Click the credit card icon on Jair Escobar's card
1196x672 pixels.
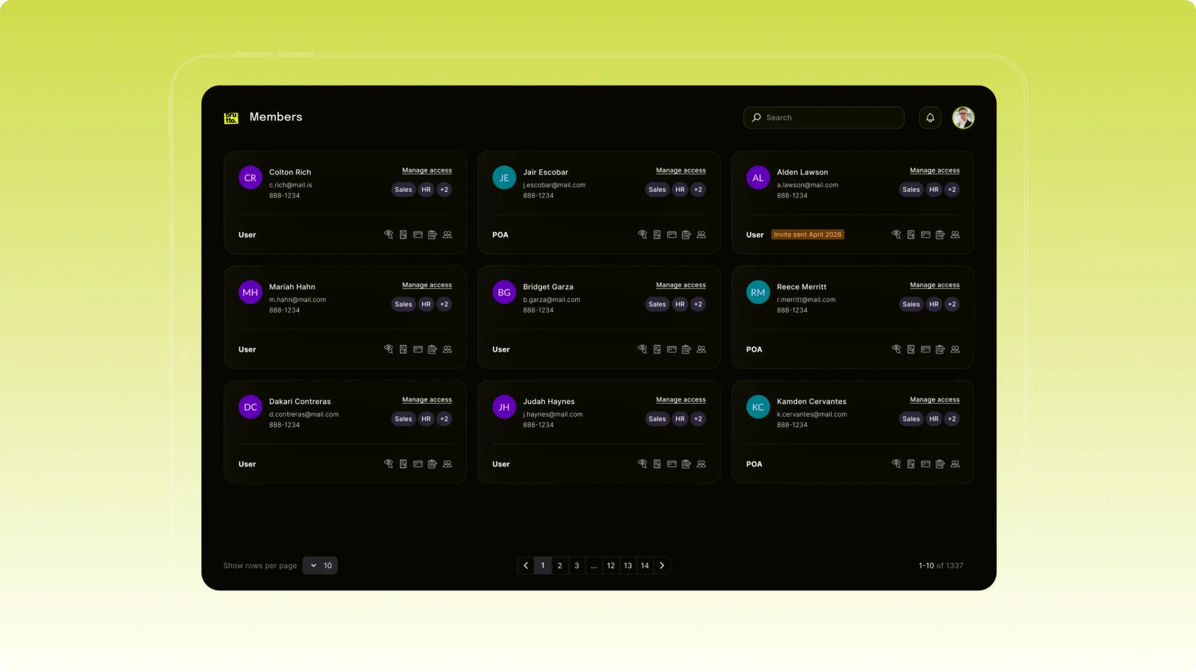[672, 234]
